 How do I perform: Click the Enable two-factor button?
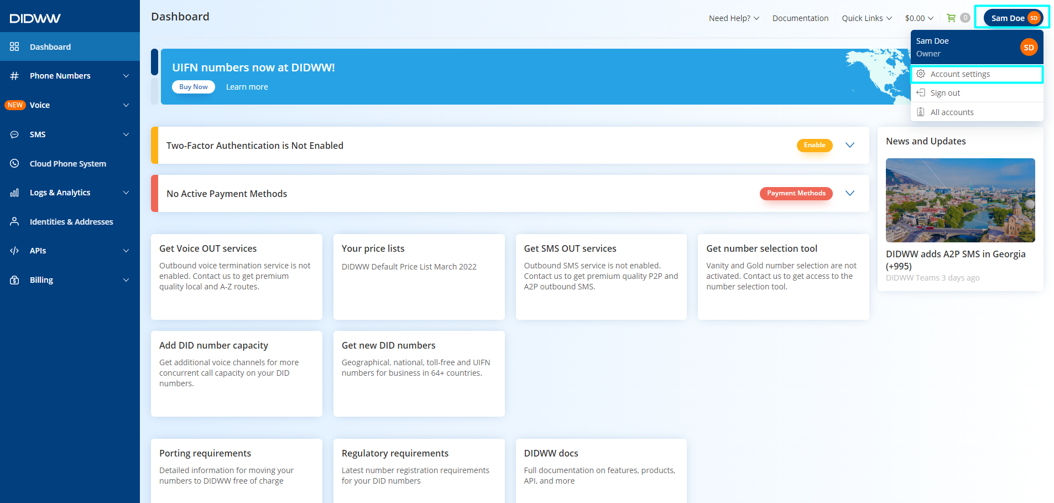coord(815,145)
